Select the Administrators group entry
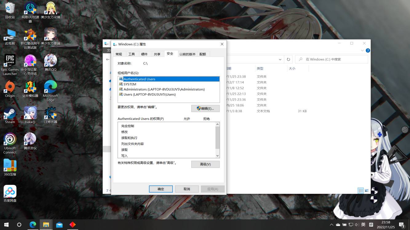The width and height of the screenshot is (410, 230). click(169, 89)
